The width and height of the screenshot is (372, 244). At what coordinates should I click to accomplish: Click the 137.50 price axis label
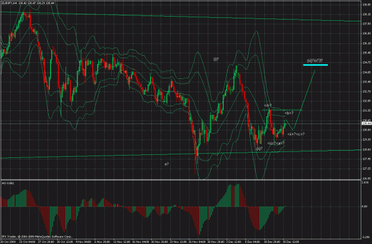[365, 24]
